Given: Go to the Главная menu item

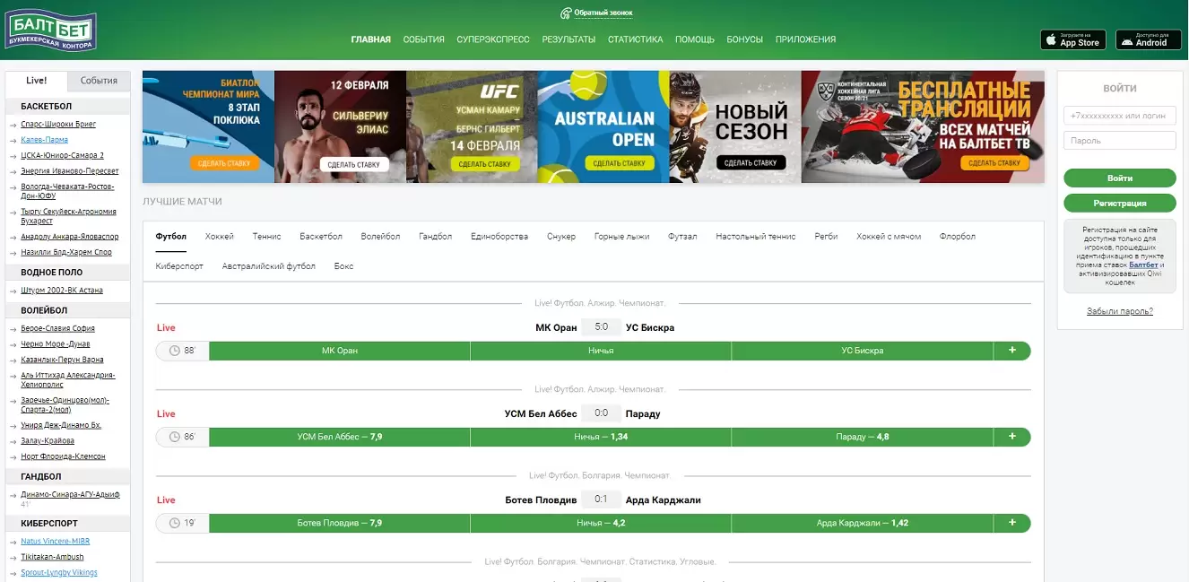Looking at the screenshot, I should click(x=371, y=39).
